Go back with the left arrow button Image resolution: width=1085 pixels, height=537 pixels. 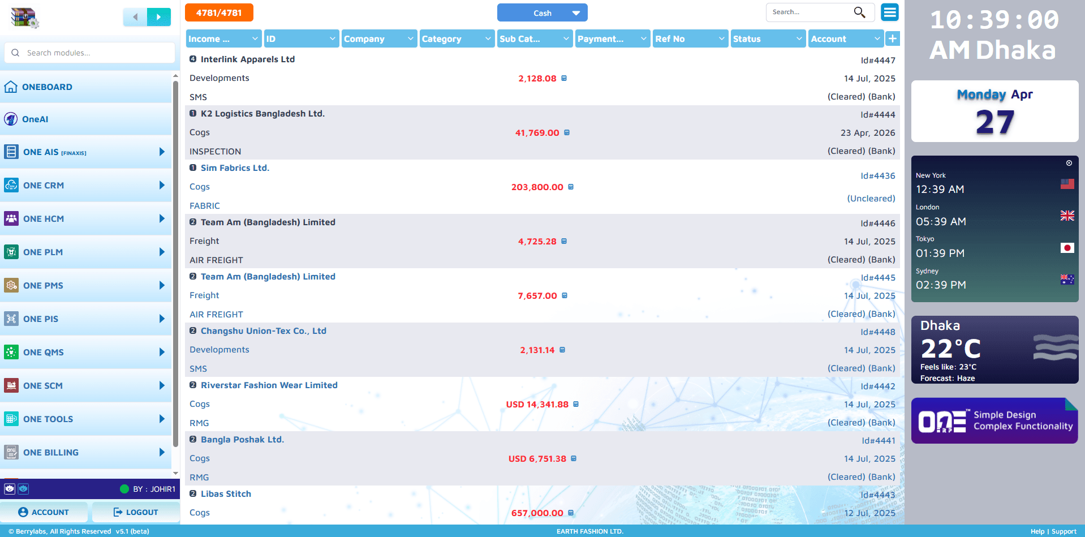tap(135, 17)
